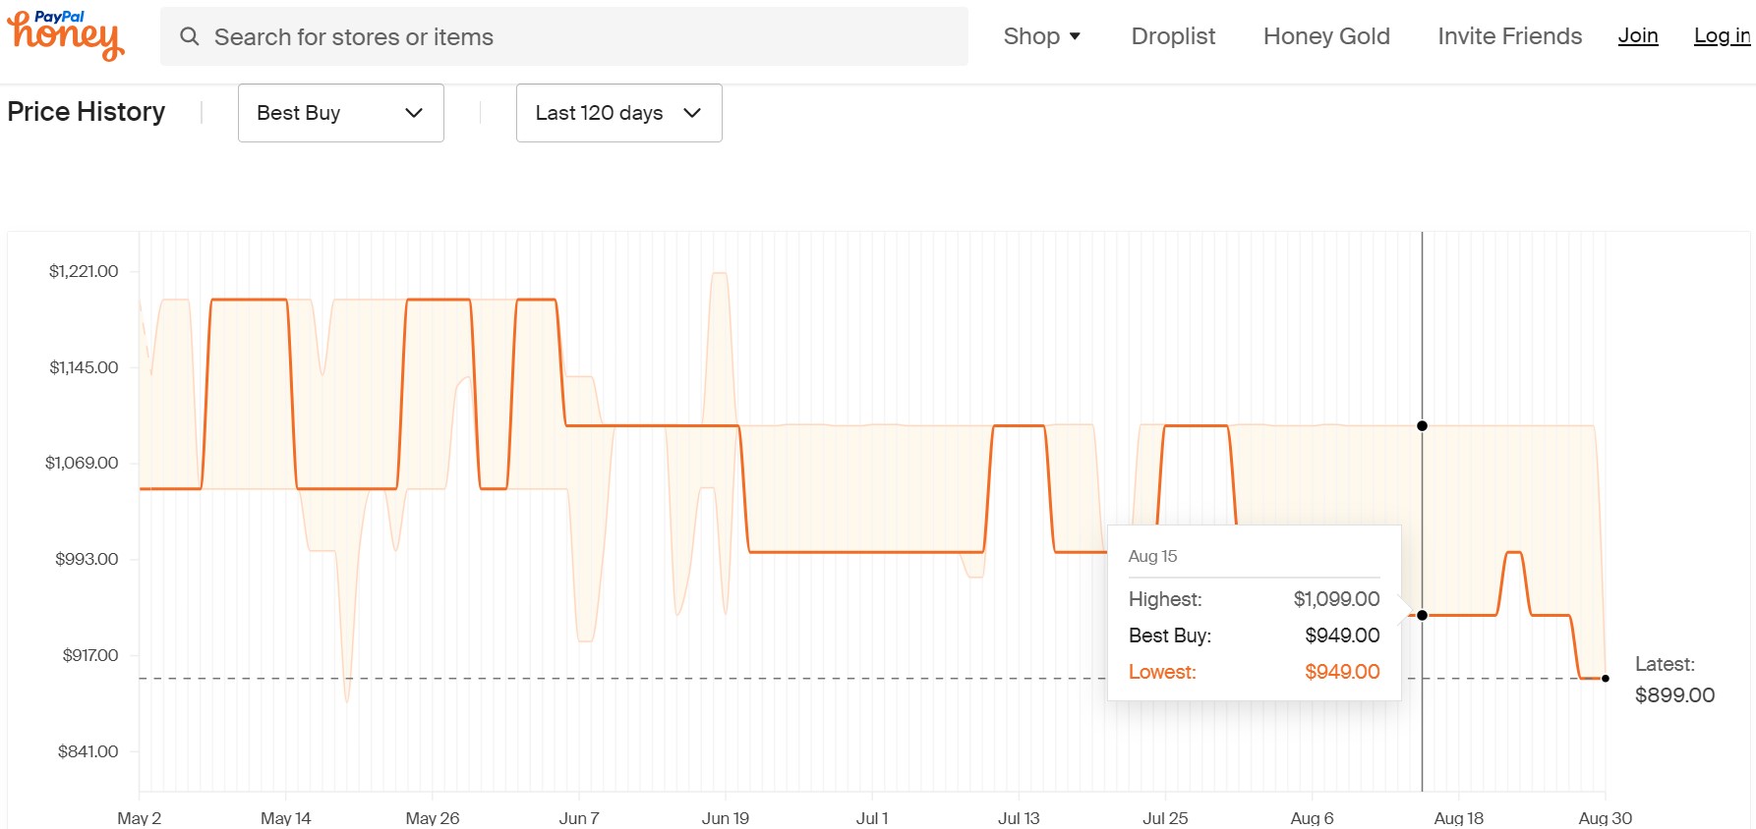Click the search magnifier icon
1756x829 pixels.
pyautogui.click(x=190, y=36)
